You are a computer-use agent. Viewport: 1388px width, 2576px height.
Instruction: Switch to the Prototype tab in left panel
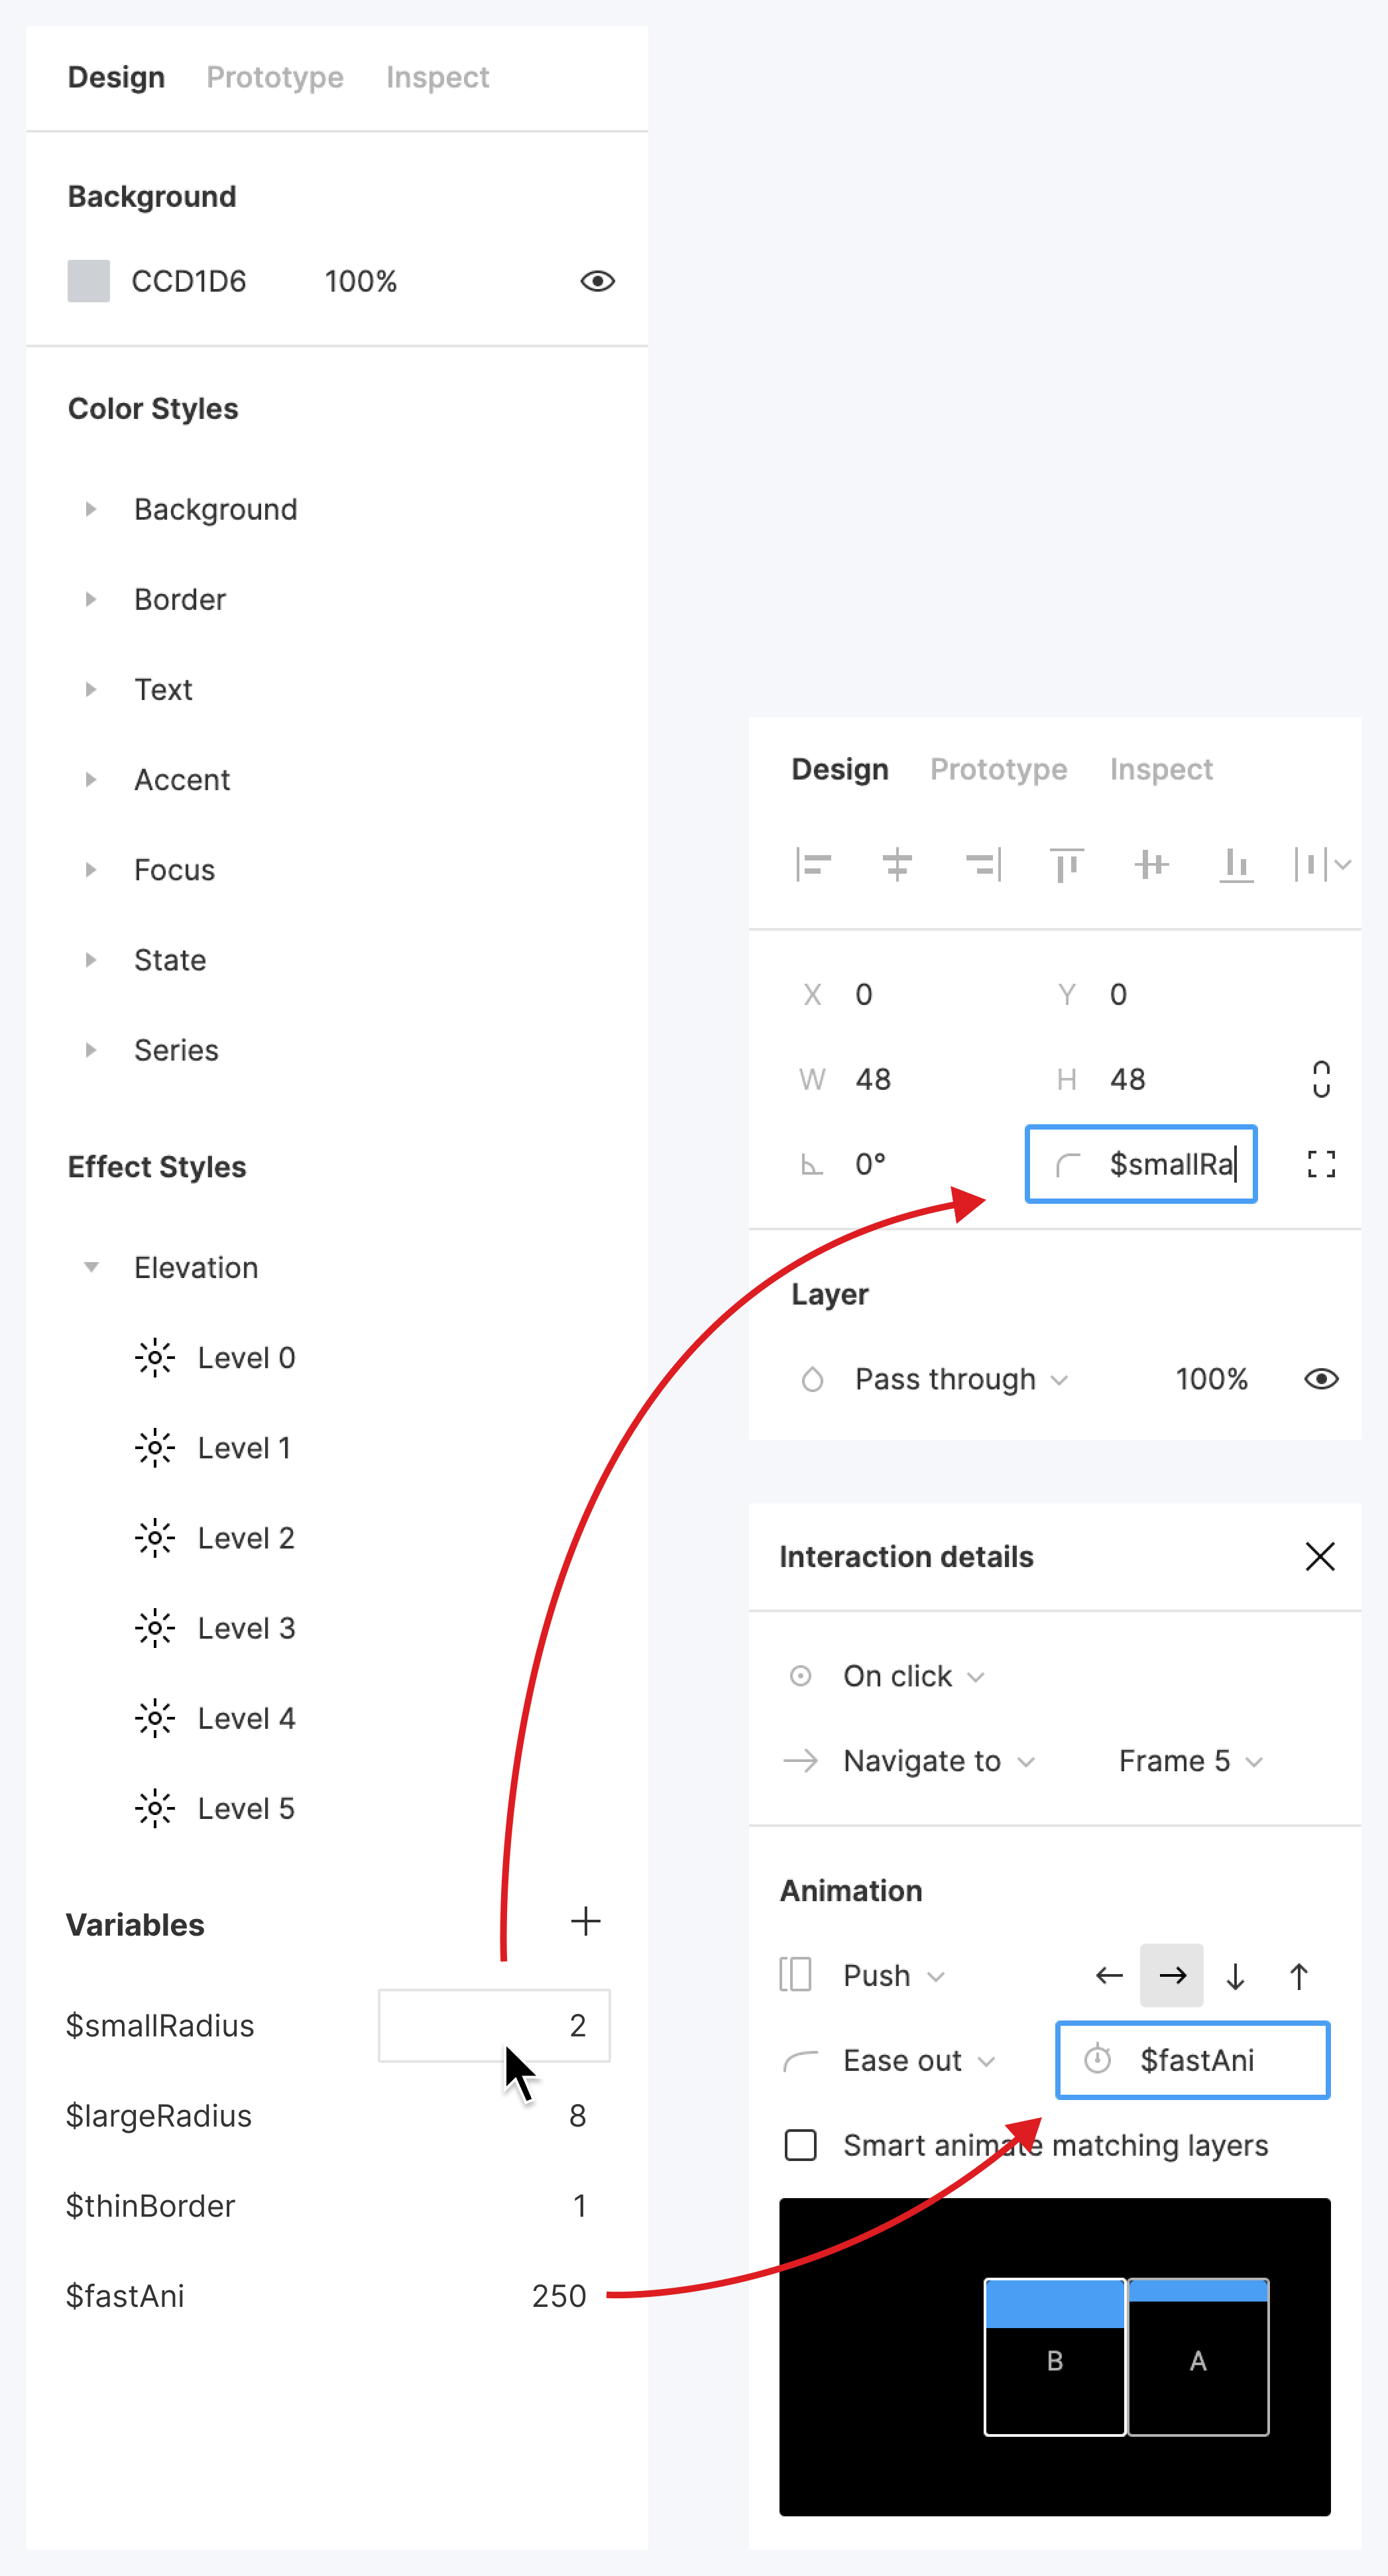tap(275, 77)
